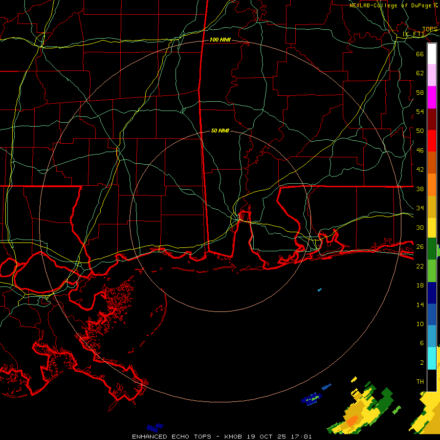Click the dark maroon legend swatch
The image size is (440, 440).
pos(432,119)
